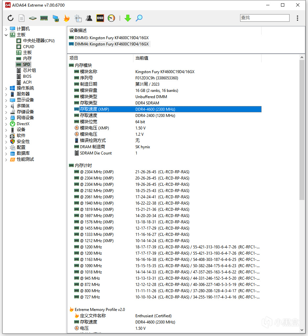Open the OSD panel icon

pyautogui.click(x=100, y=18)
